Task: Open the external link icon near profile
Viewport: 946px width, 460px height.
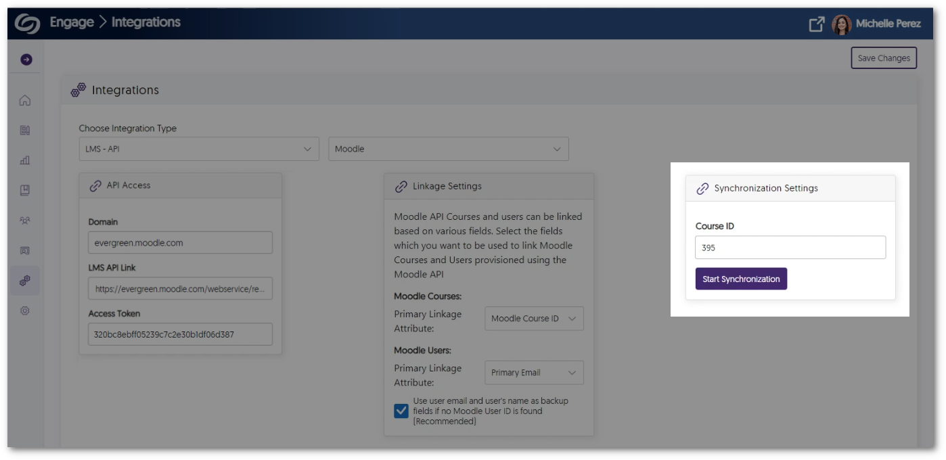Action: (816, 22)
